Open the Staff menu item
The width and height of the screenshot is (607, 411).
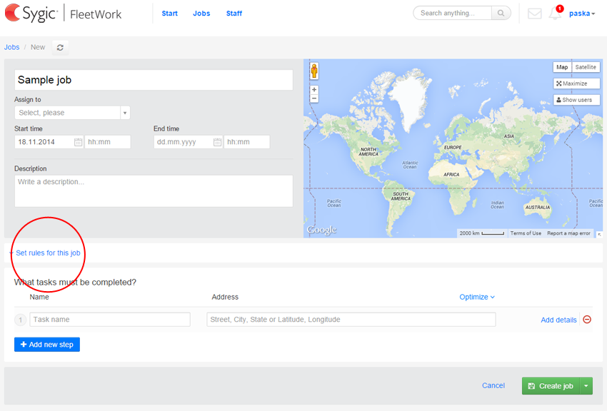coord(234,13)
